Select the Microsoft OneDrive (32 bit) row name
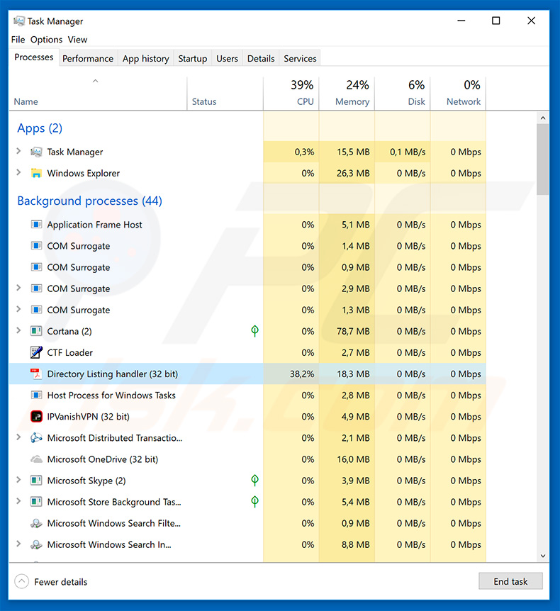 [103, 459]
